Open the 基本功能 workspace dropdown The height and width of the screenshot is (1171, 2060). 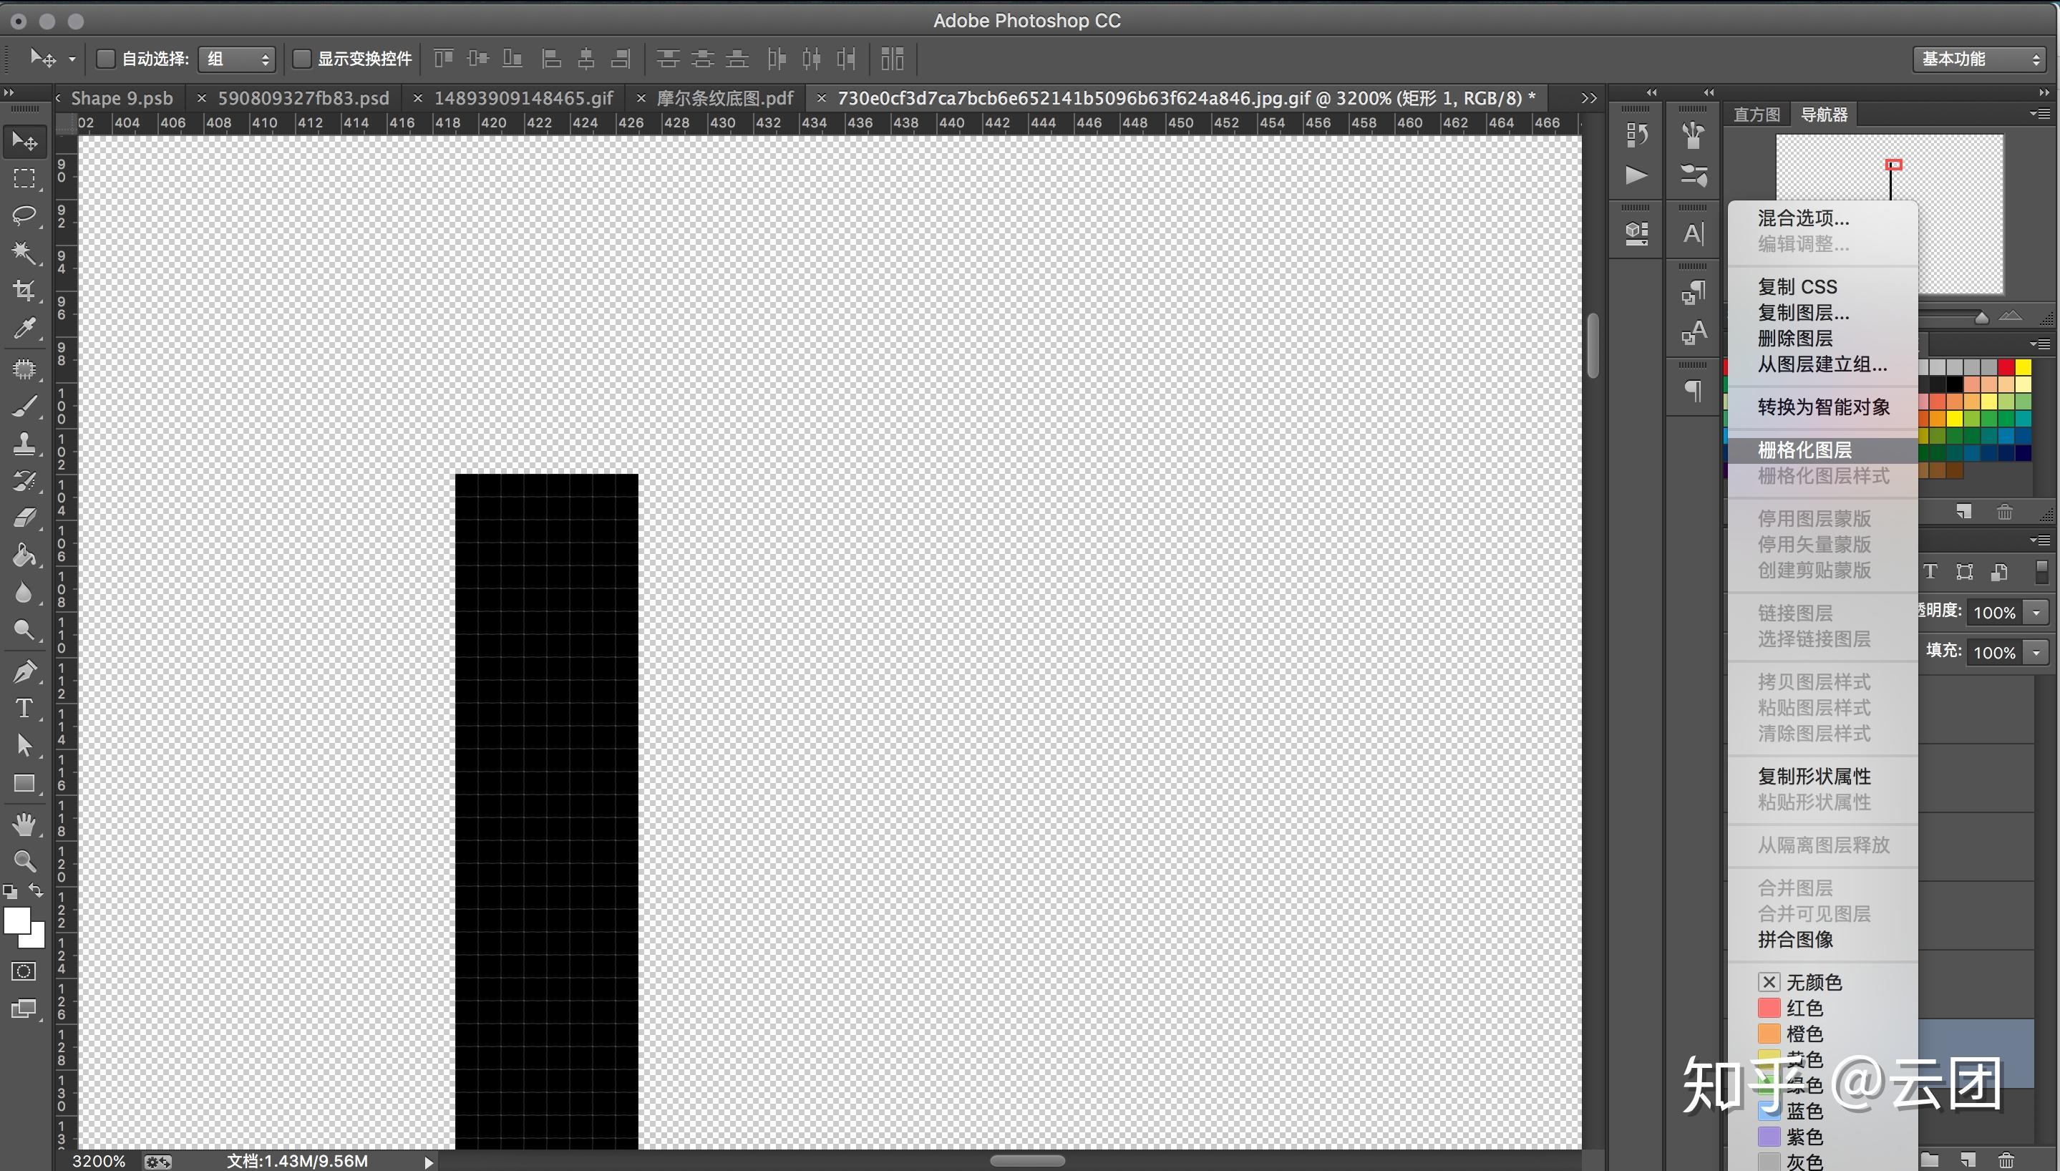1979,59
